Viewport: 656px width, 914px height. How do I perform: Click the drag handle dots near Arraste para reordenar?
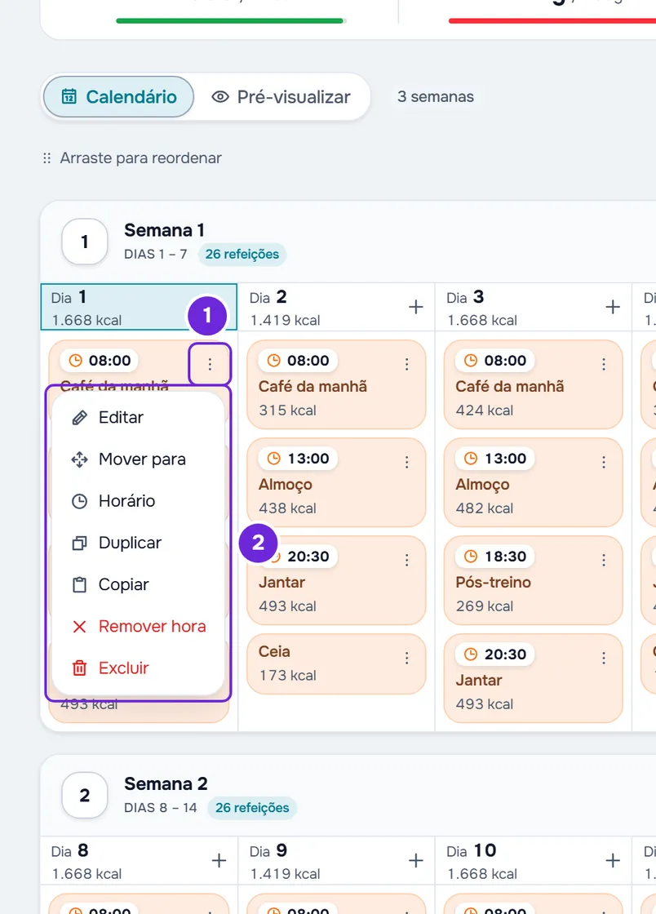(x=47, y=158)
